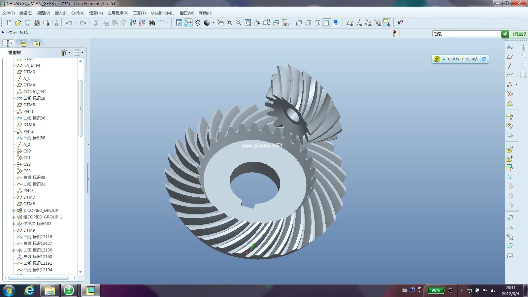Toggle datum axes visibility

(x=359, y=23)
